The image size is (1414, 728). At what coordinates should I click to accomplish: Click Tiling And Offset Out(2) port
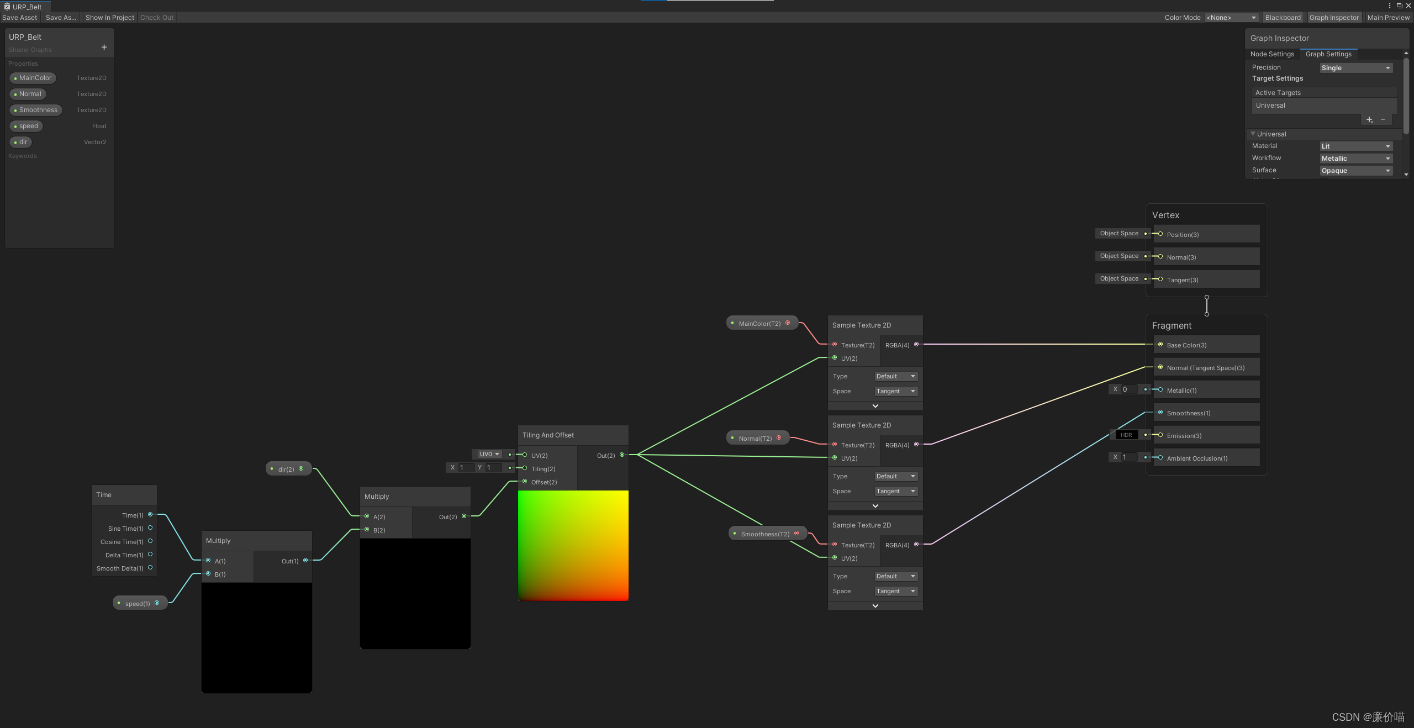tap(622, 455)
